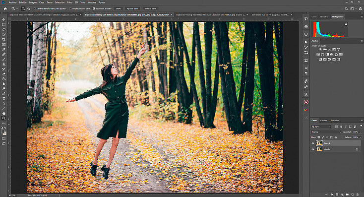This screenshot has height=197, width=364.
Task: Toggle 'Cambiar tamaño vent. para ajustar' checkbox
Action: [x=35, y=8]
